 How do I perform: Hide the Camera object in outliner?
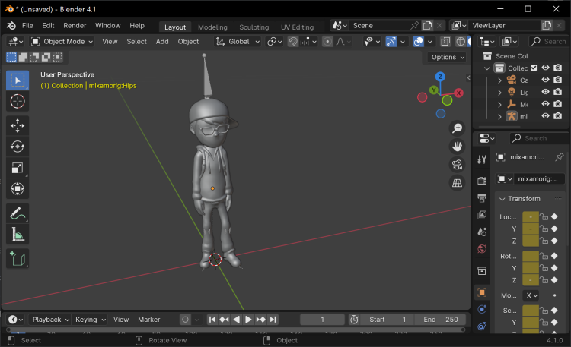pyautogui.click(x=545, y=80)
